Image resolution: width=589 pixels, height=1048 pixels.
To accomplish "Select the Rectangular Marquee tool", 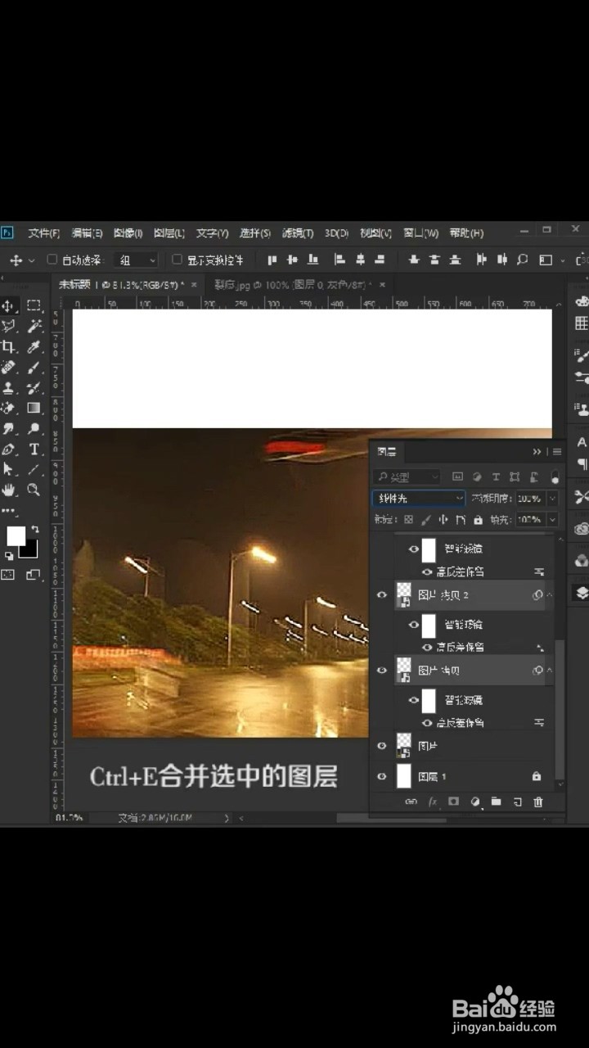I will pos(34,305).
